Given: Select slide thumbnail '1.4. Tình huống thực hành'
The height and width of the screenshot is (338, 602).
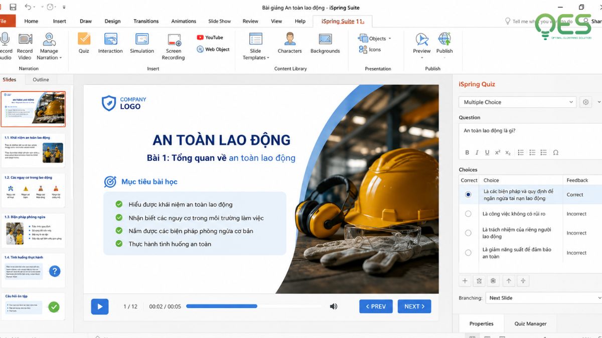Looking at the screenshot, I should coord(33,270).
